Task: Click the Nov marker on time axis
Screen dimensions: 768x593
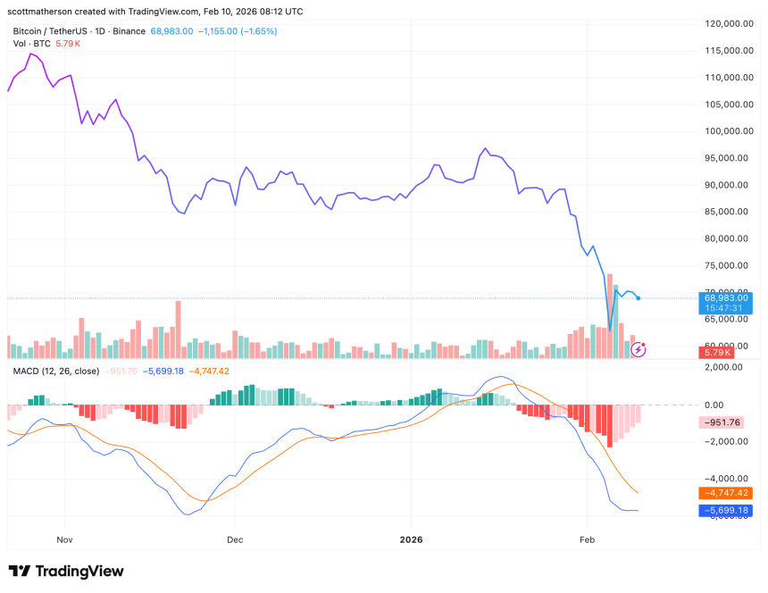Action: point(63,540)
